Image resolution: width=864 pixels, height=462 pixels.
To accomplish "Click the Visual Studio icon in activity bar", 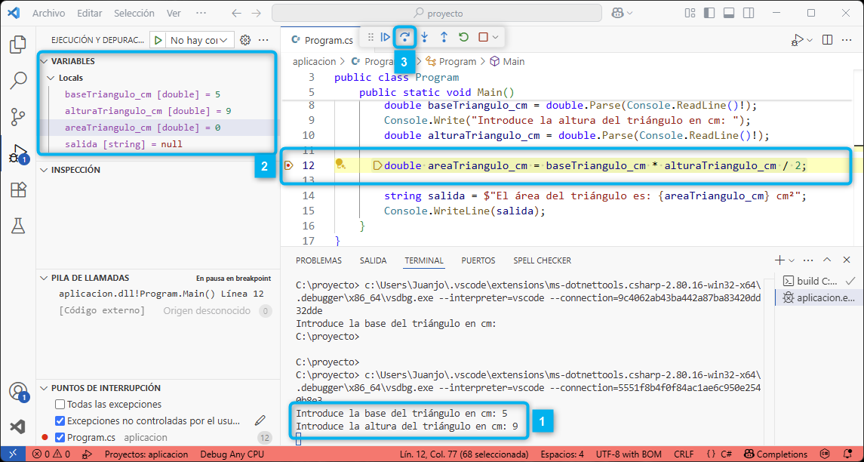I will pos(18,427).
